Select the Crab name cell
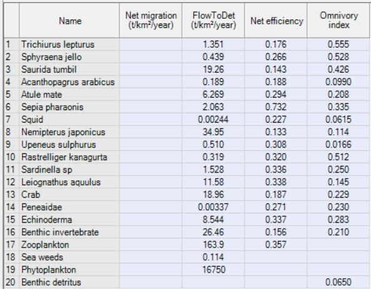 [69, 195]
